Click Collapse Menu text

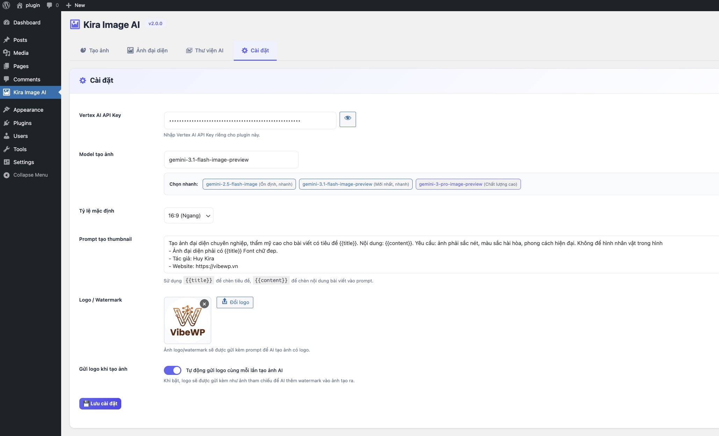pyautogui.click(x=30, y=175)
